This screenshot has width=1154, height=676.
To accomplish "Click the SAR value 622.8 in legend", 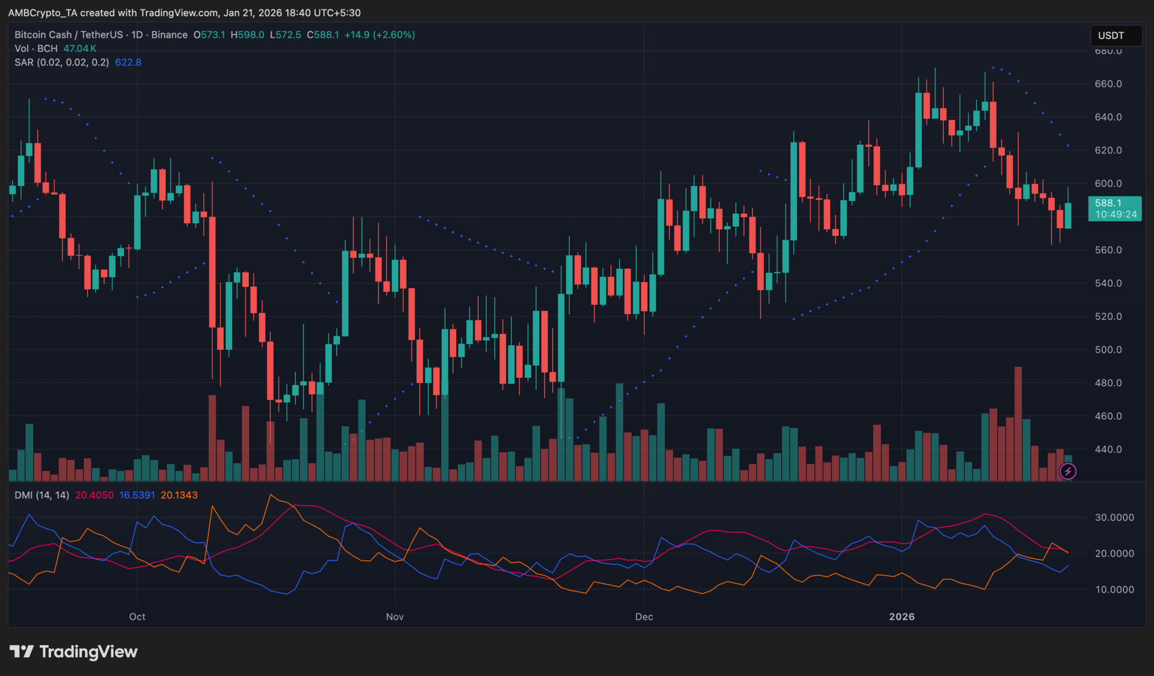I will [128, 63].
